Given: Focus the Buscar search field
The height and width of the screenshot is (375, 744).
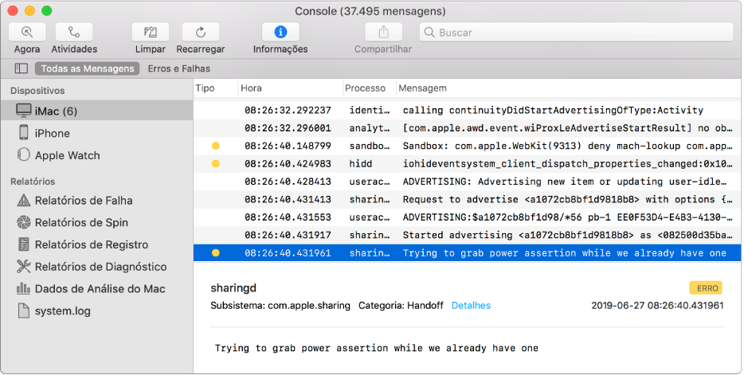Looking at the screenshot, I should coord(577,32).
